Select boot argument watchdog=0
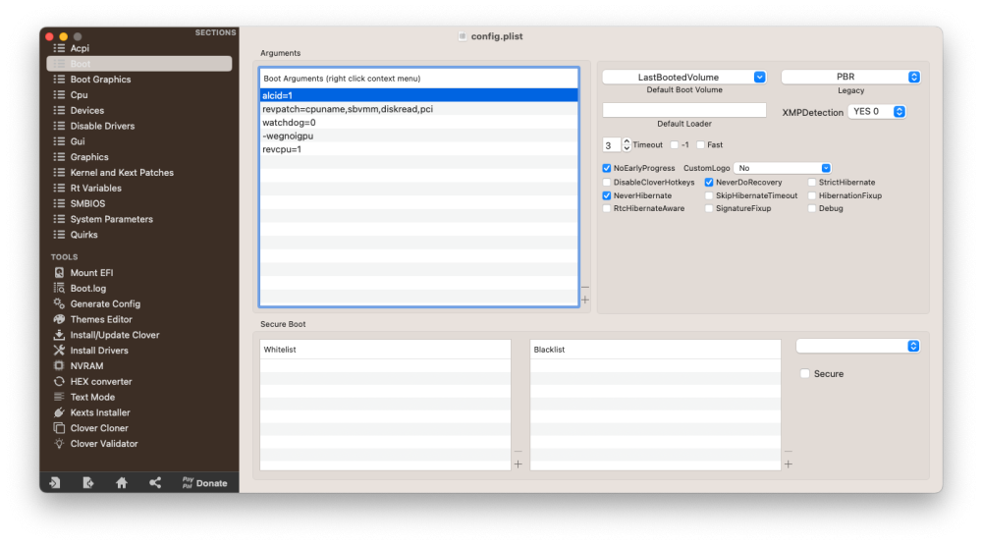Screen dimensions: 982x545 [418, 123]
